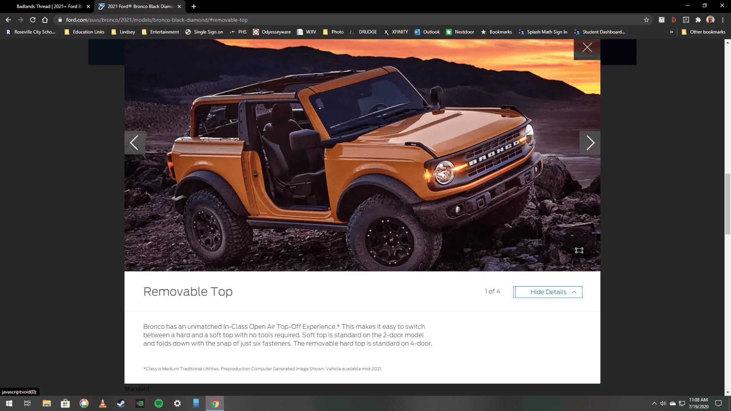This screenshot has width=731, height=411.
Task: Open Chrome extensions puzzle icon
Action: click(698, 20)
